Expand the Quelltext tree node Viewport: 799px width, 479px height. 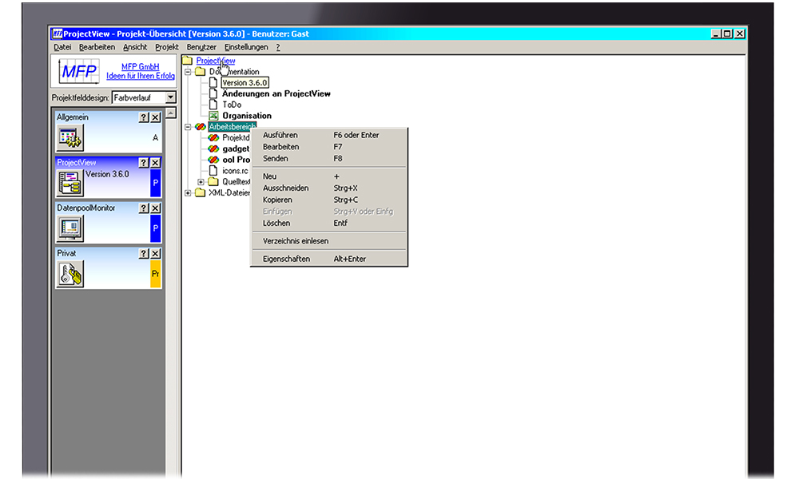201,182
